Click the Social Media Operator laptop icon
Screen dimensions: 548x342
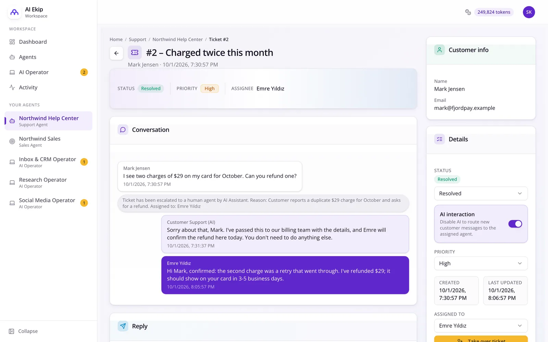coord(12,203)
